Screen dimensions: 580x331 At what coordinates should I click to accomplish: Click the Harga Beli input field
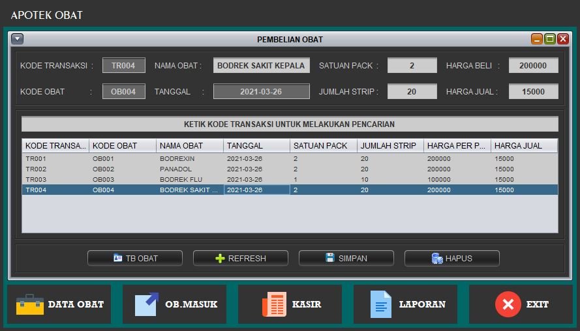pyautogui.click(x=533, y=65)
